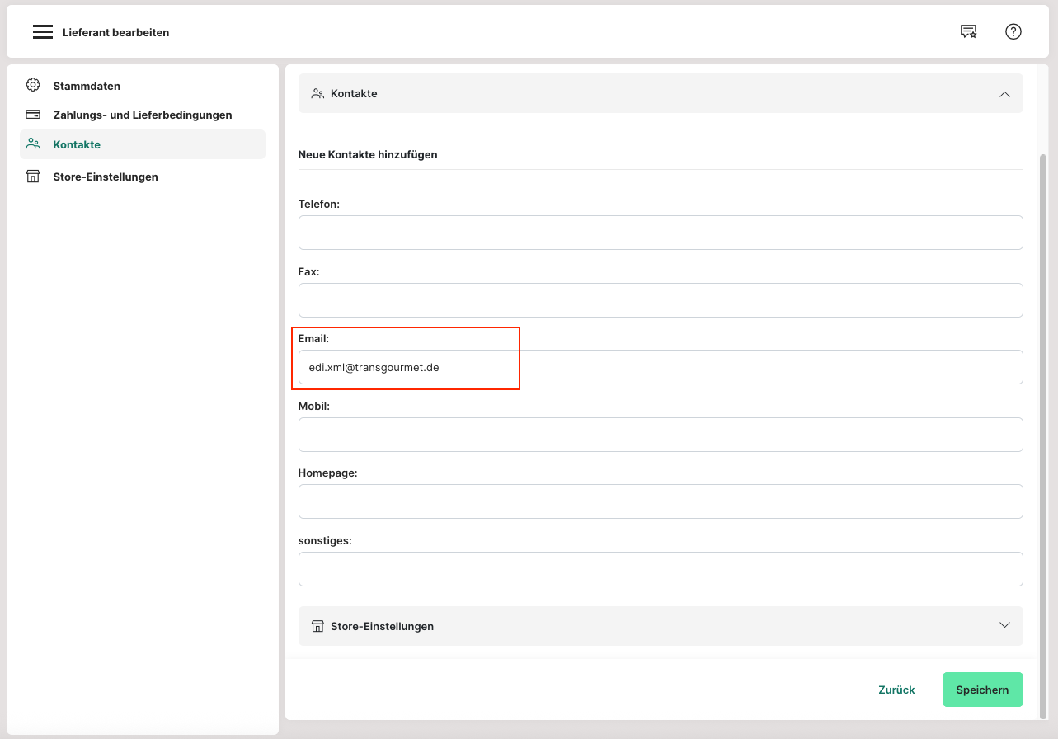Image resolution: width=1058 pixels, height=739 pixels.
Task: Click the vertical scrollbar
Action: [x=1043, y=412]
